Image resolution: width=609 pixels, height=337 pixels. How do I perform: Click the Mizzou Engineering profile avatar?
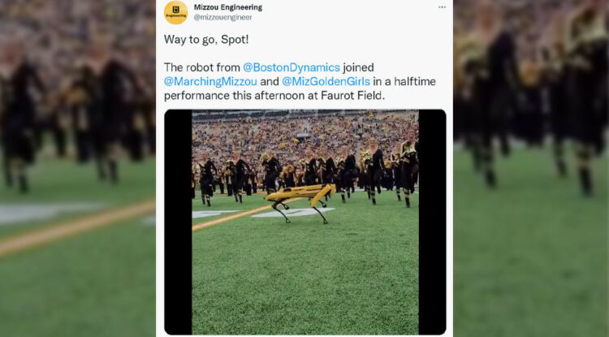pyautogui.click(x=175, y=11)
